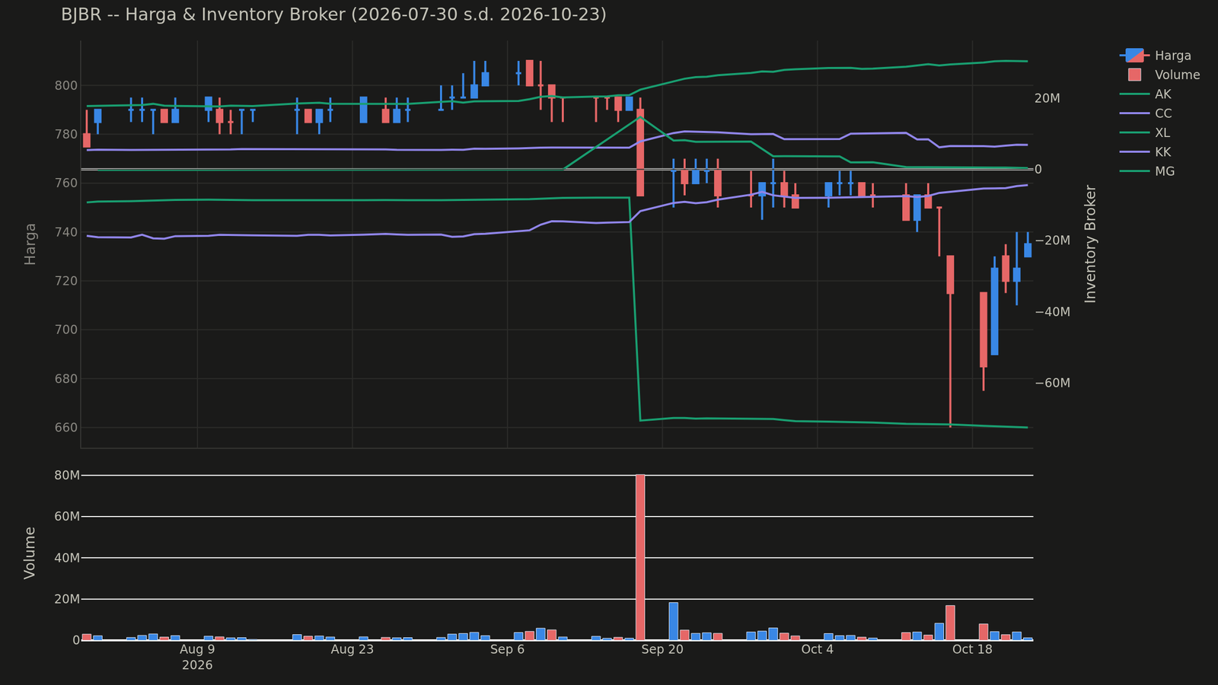The width and height of the screenshot is (1218, 685).
Task: Click the 20M inventory broker tick label
Action: [x=1047, y=98]
